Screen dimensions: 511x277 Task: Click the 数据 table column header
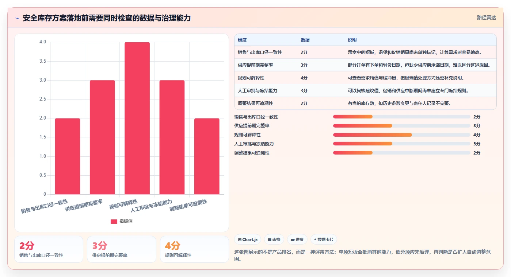click(305, 40)
